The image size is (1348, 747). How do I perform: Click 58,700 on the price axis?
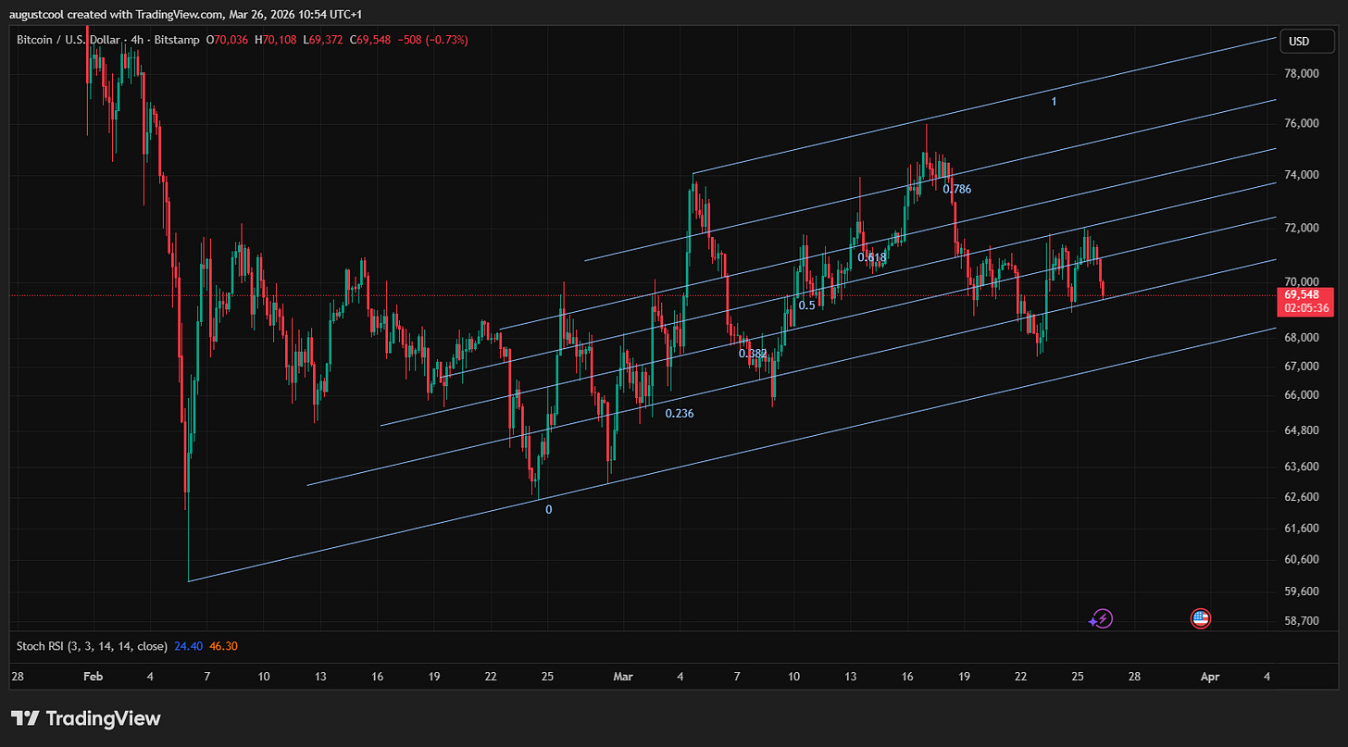tap(1303, 621)
